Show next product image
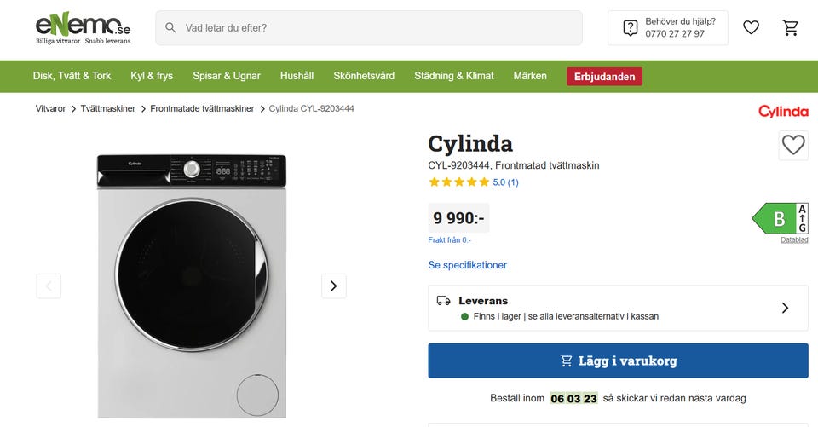This screenshot has height=427, width=818. [333, 286]
